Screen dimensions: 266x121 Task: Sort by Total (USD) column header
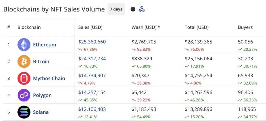click(x=197, y=27)
